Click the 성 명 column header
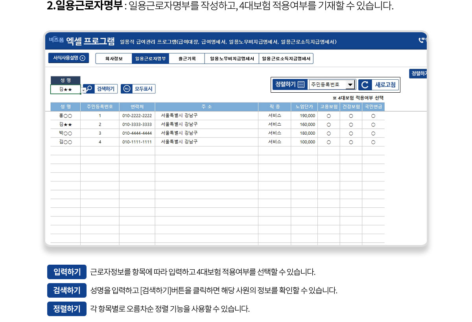The height and width of the screenshot is (322, 472). click(x=65, y=107)
